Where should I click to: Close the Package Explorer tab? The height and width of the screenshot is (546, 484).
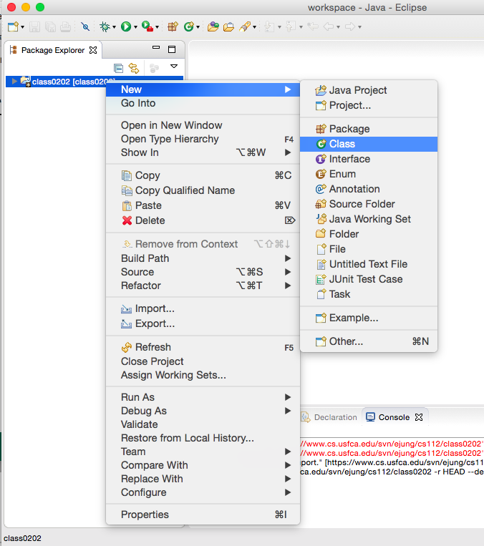pyautogui.click(x=93, y=50)
